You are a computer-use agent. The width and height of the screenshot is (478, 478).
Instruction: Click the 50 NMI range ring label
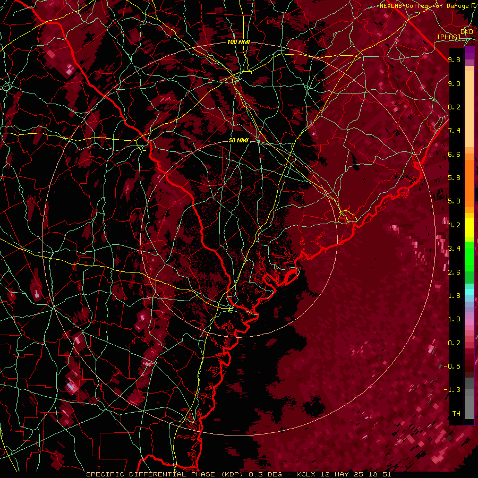tap(238, 140)
